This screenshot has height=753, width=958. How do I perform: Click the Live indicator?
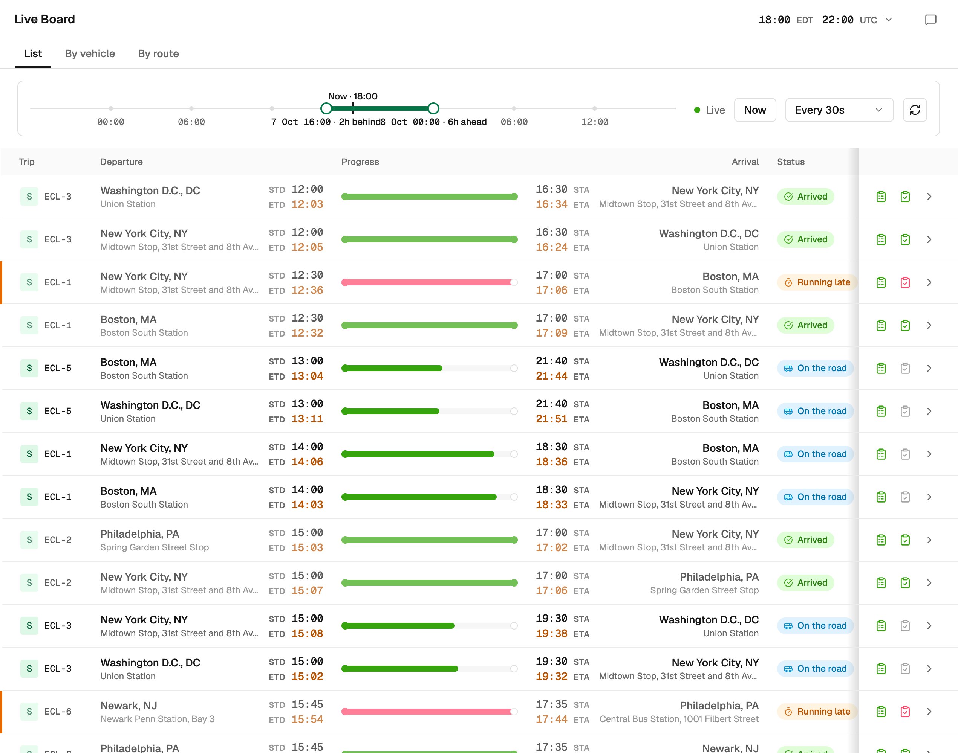click(709, 110)
